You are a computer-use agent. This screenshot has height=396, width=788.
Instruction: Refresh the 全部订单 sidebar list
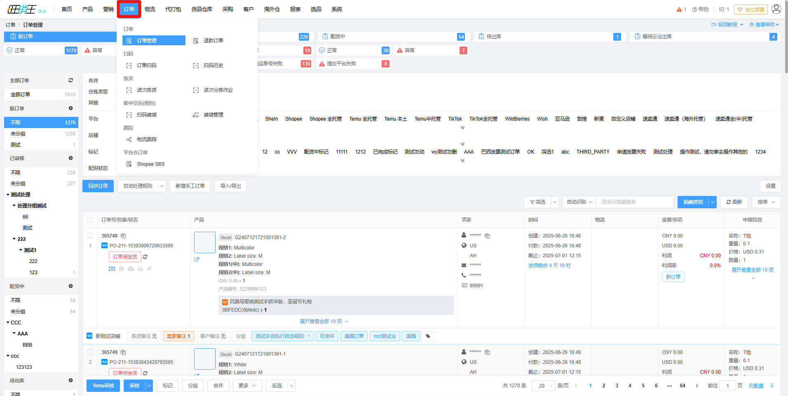pos(70,80)
